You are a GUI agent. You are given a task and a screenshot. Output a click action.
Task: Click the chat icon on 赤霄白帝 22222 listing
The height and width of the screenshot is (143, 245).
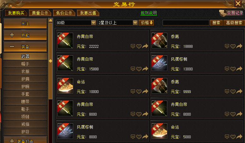pos(133,46)
